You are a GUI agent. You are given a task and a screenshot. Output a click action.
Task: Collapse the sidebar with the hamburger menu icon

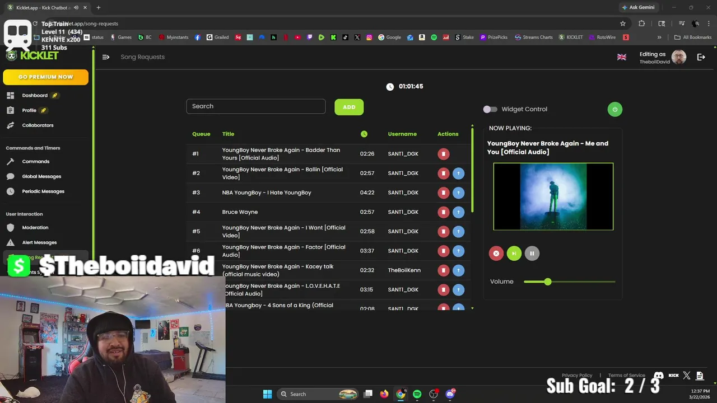(x=106, y=57)
